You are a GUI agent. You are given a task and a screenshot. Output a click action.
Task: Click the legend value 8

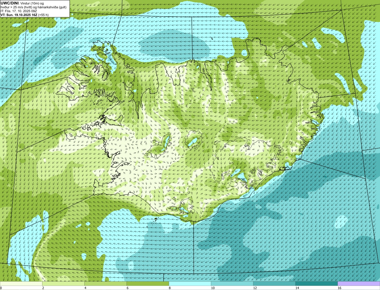(x=170, y=288)
